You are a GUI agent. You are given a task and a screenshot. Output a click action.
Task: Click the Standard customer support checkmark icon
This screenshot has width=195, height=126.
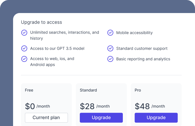click(x=110, y=48)
